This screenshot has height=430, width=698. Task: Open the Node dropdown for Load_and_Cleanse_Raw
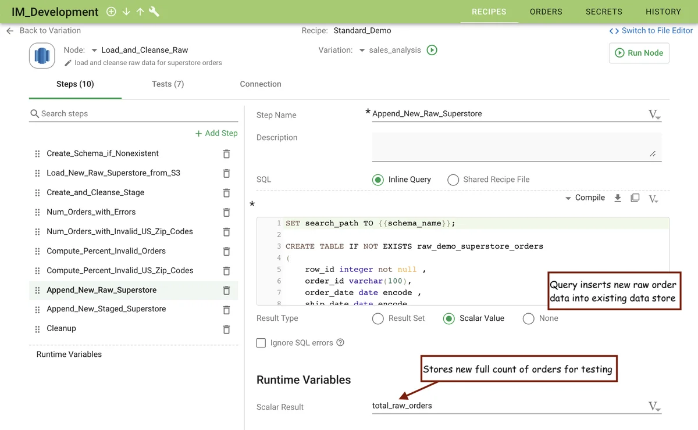coord(94,51)
